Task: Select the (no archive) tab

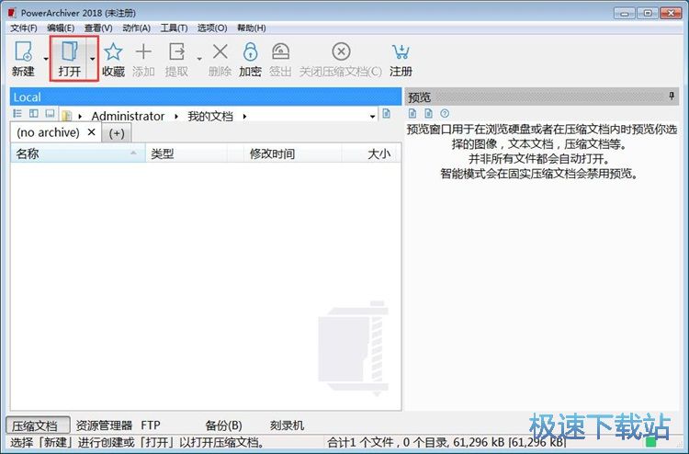Action: pos(56,132)
